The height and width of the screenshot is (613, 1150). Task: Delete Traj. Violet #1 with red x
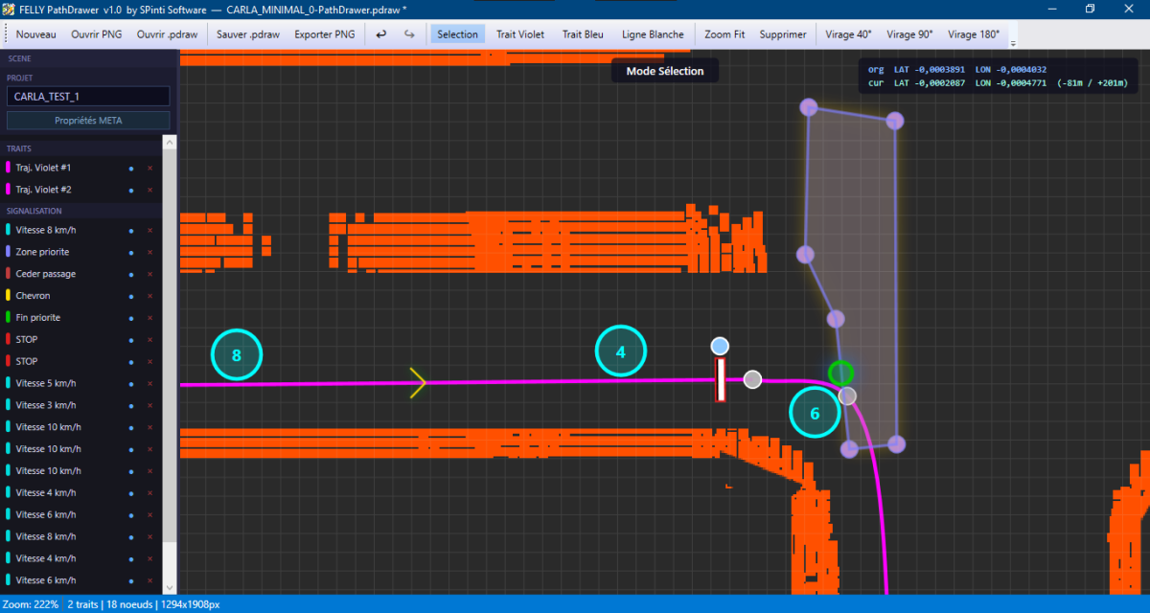coord(149,168)
